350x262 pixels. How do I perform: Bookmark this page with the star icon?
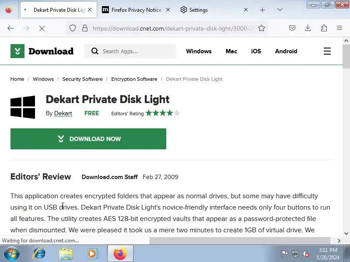[262, 28]
